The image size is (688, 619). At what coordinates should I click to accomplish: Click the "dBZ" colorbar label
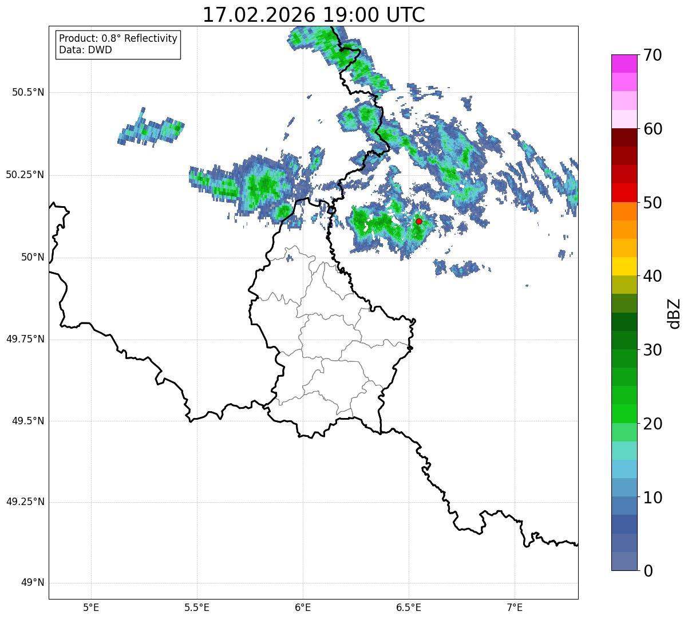[x=674, y=313]
